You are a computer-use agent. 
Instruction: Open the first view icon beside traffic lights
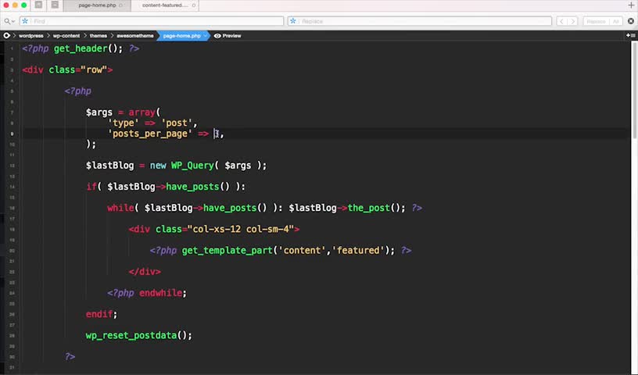(x=38, y=5)
